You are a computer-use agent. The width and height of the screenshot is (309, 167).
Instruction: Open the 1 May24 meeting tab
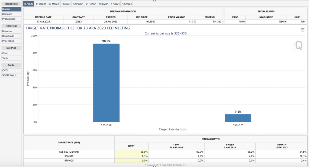(66, 4)
